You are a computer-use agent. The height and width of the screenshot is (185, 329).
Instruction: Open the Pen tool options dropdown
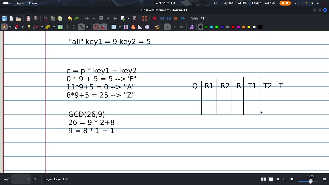coord(10,27)
